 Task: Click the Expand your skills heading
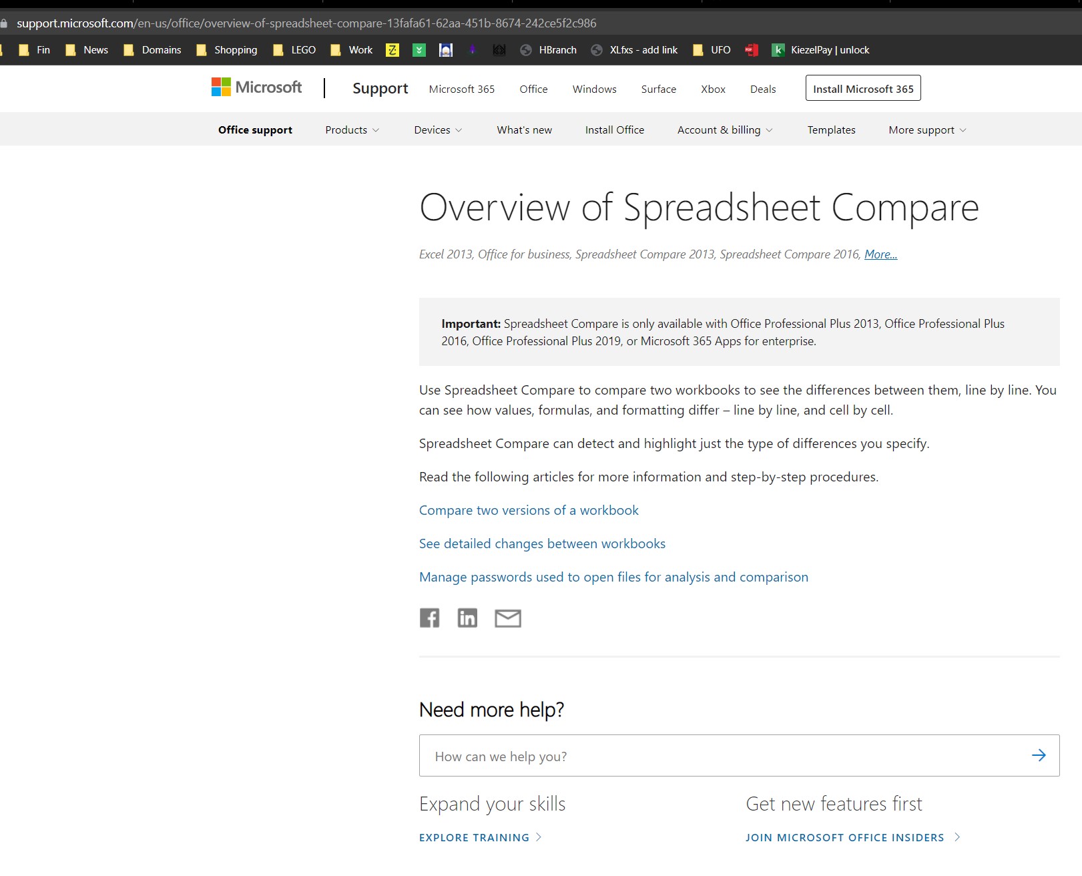[x=492, y=803]
